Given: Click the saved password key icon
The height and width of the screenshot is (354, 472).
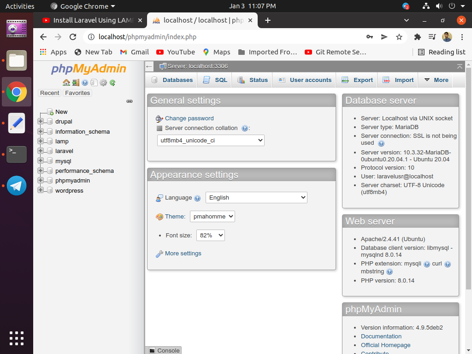Looking at the screenshot, I should point(370,37).
